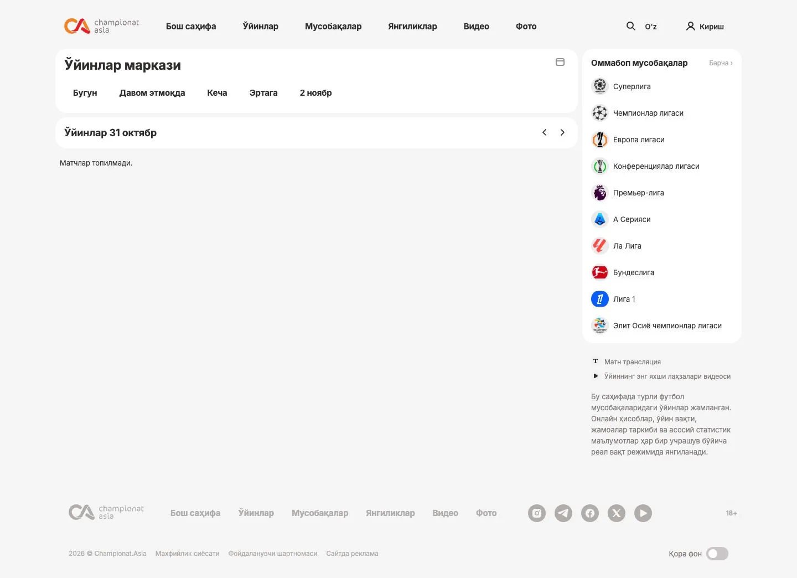
Task: Open the Instagram footer icon
Action: (x=537, y=513)
